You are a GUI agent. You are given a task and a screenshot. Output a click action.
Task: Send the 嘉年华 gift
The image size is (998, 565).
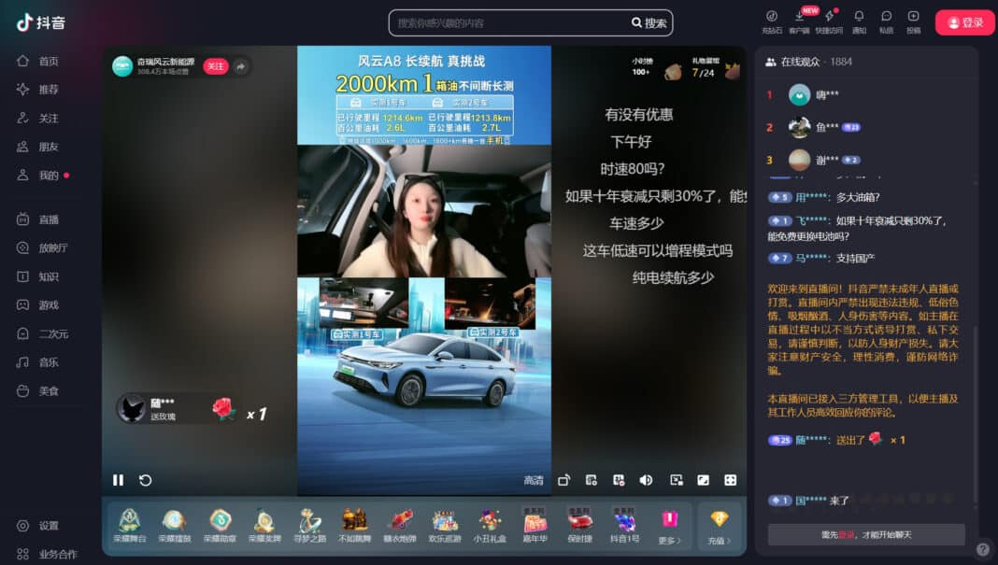click(x=535, y=526)
